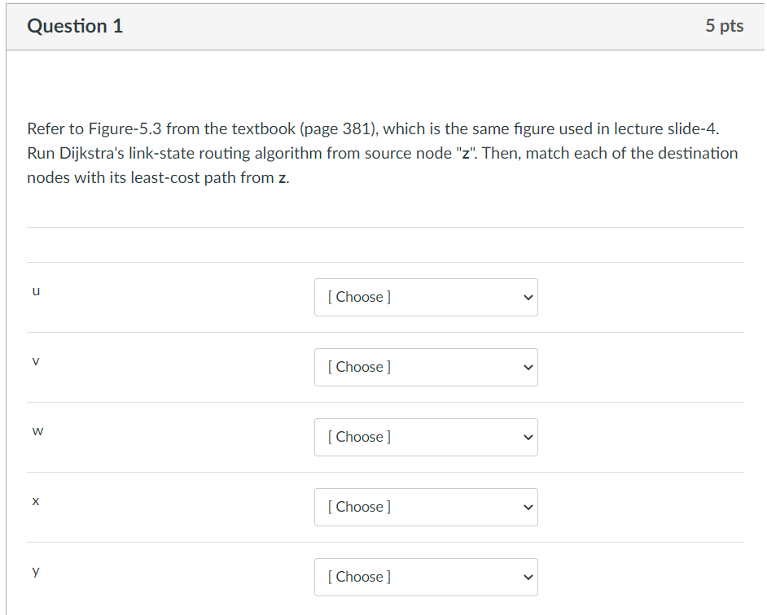Select the destination node label w
The height and width of the screenshot is (615, 767).
[37, 430]
